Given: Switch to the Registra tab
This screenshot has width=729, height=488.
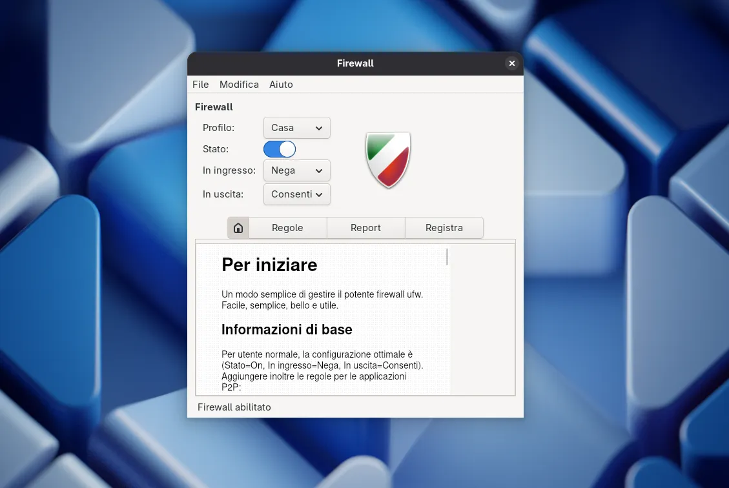Looking at the screenshot, I should point(444,228).
